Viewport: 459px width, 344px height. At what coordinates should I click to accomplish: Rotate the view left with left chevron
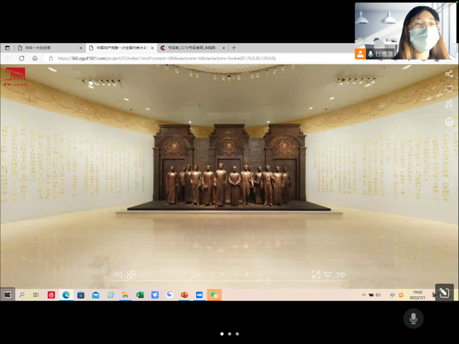coord(199,275)
